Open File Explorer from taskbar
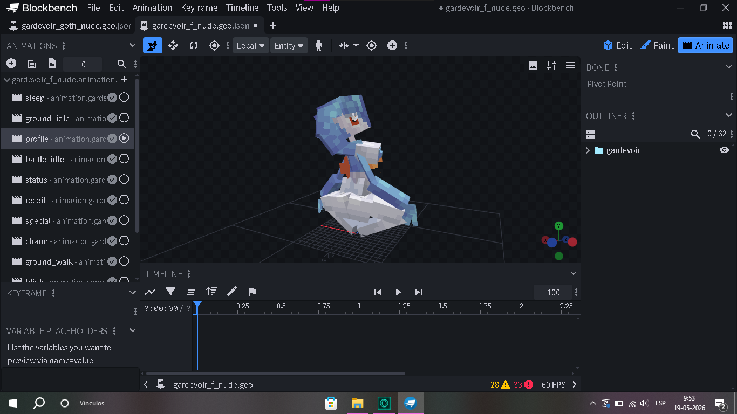The image size is (737, 414). pyautogui.click(x=357, y=403)
